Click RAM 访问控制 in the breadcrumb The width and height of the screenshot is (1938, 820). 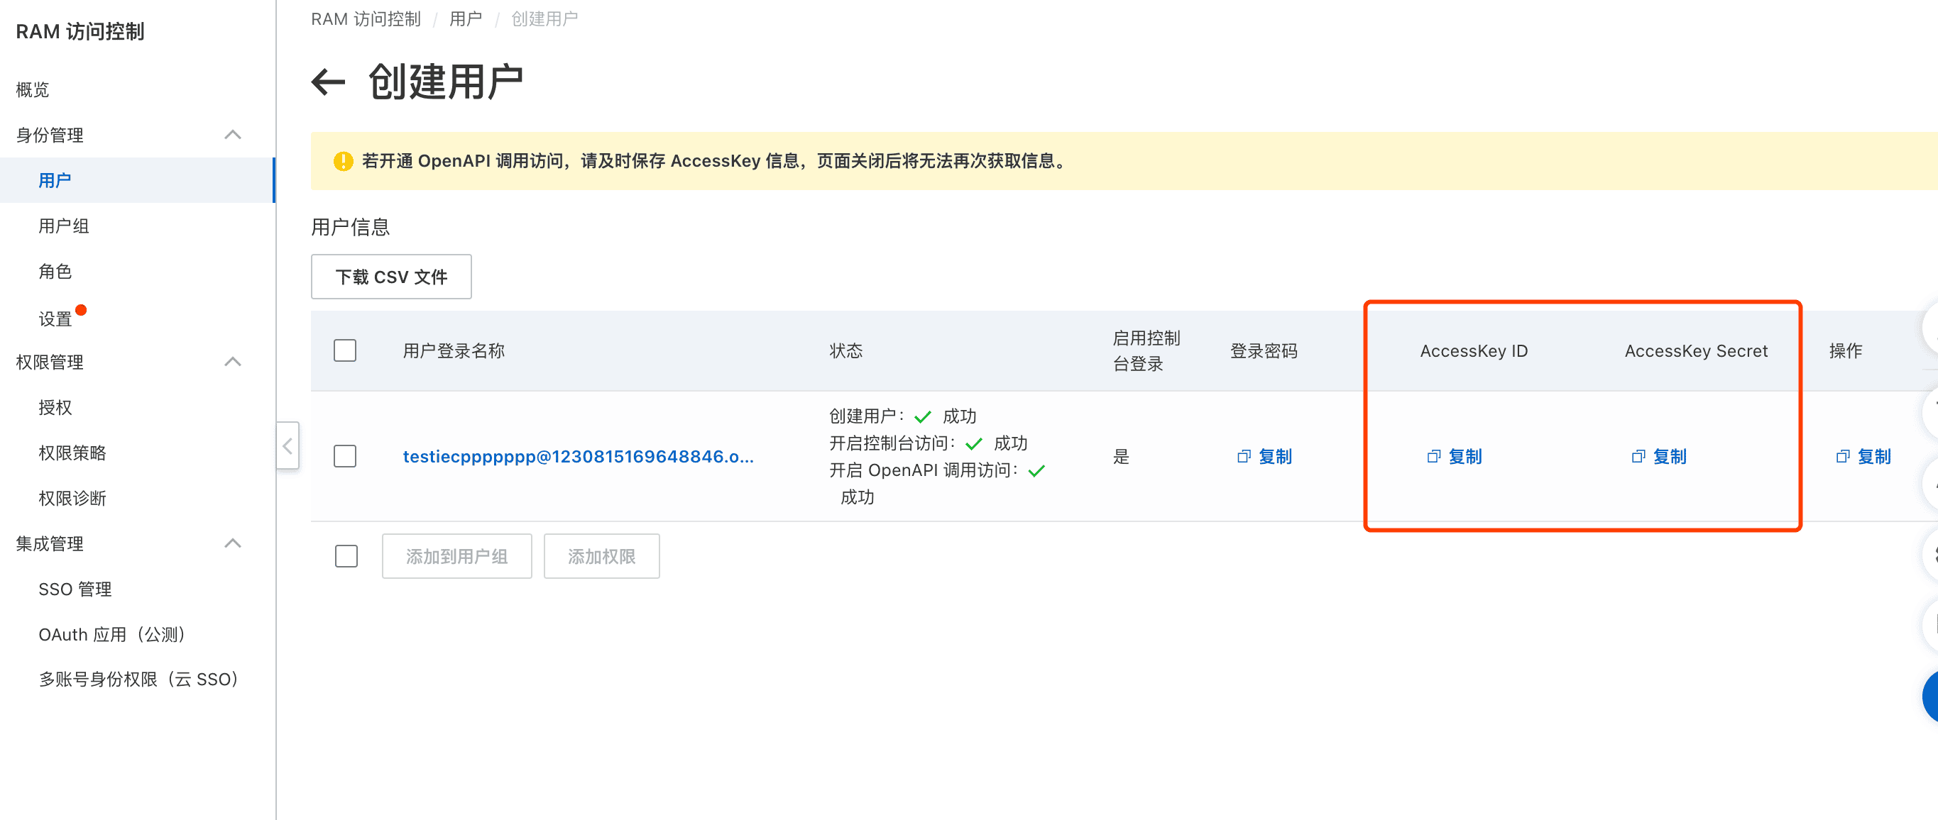[366, 18]
